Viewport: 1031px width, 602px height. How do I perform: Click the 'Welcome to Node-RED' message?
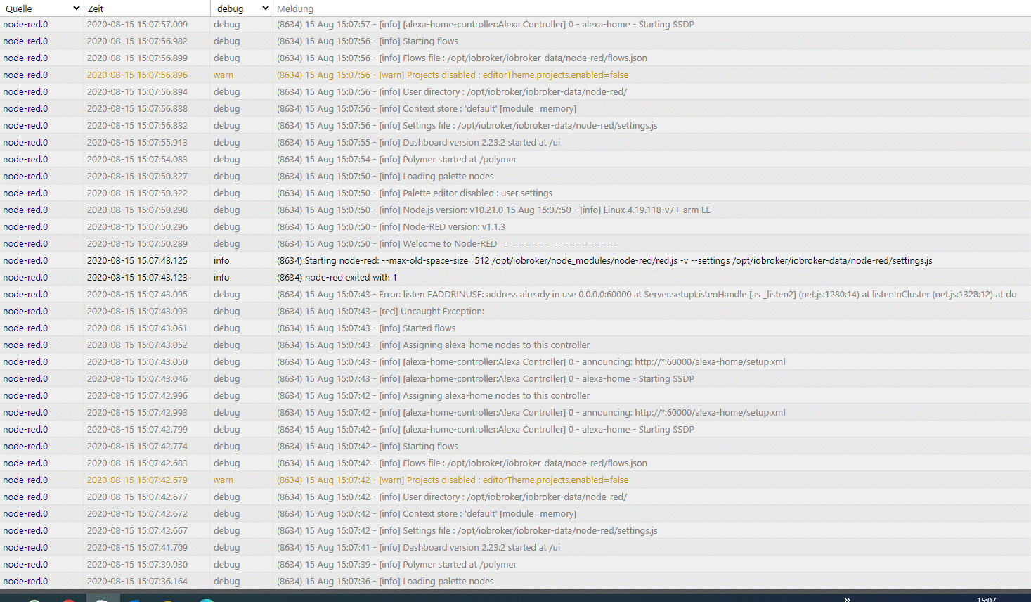click(448, 244)
